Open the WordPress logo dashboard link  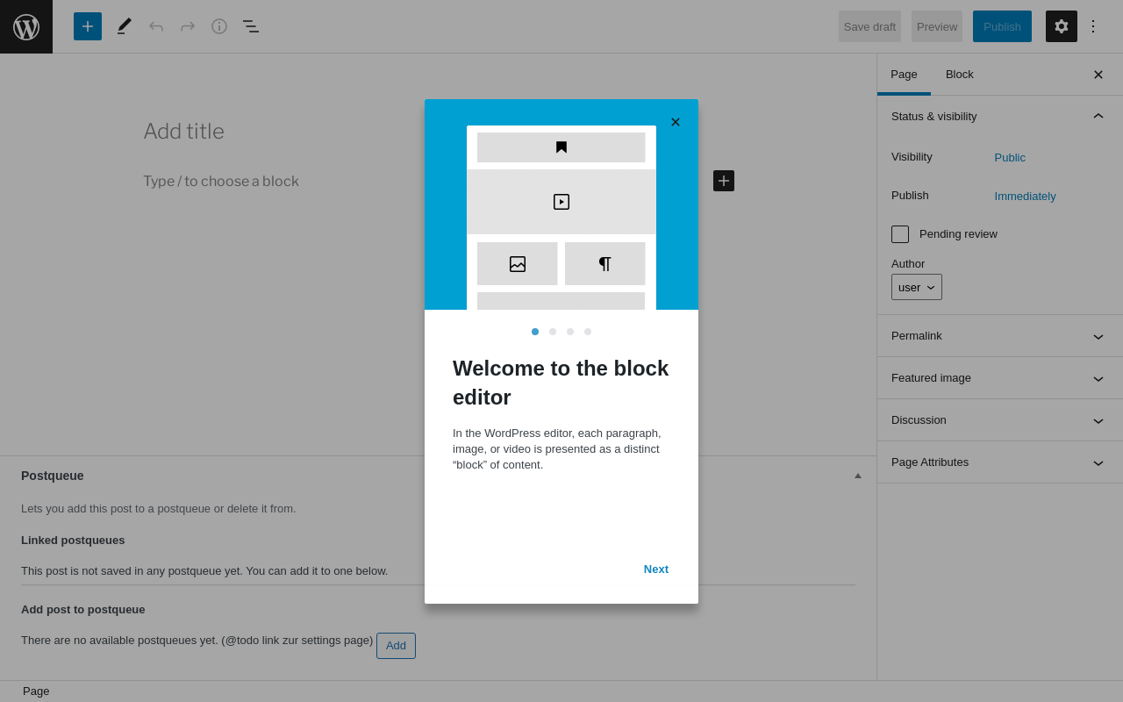click(26, 26)
